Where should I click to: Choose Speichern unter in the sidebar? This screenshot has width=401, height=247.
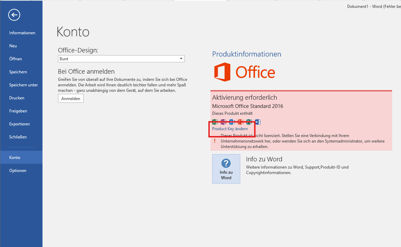click(x=23, y=85)
